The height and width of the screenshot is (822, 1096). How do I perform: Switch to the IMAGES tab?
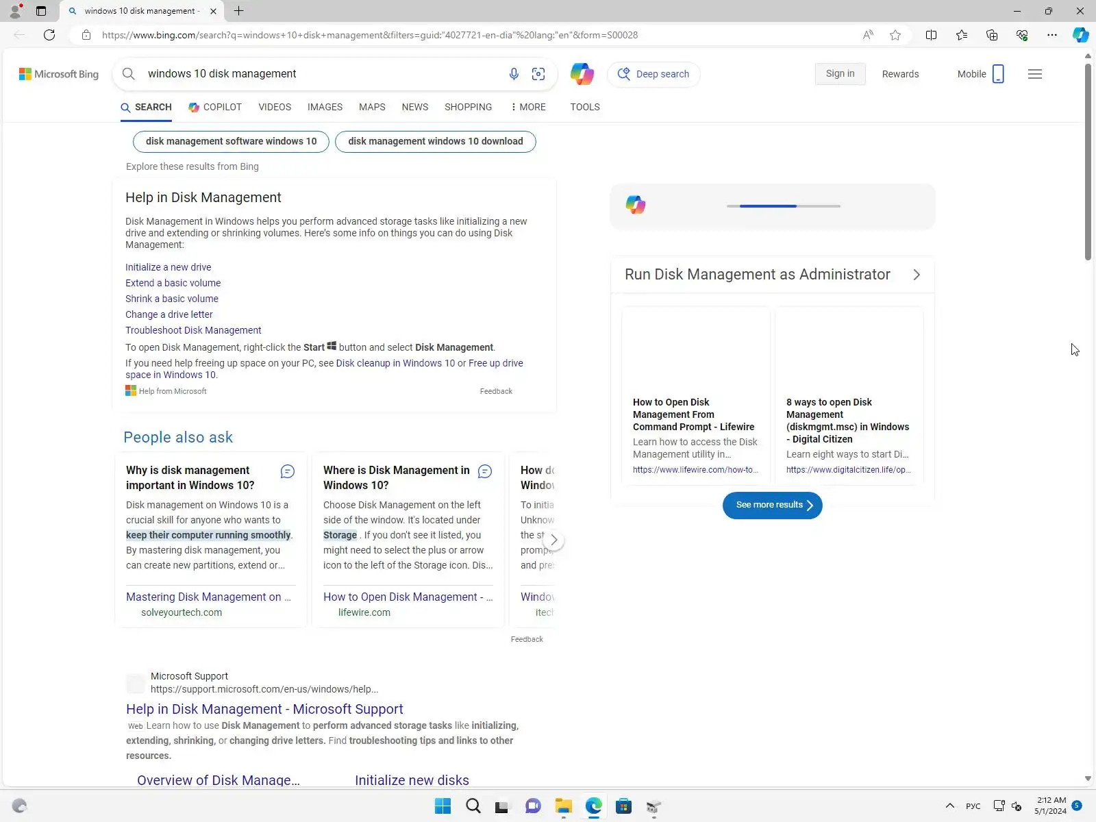[325, 107]
